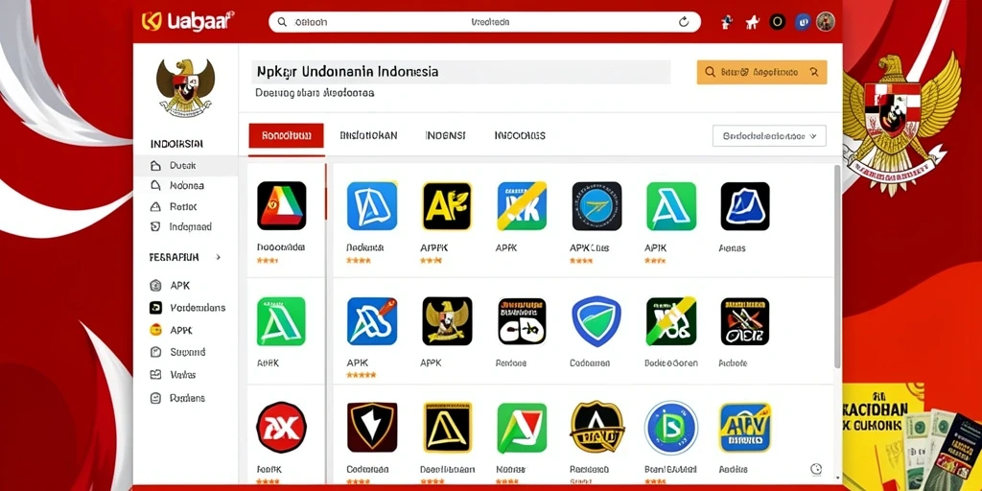Click the X icon on the orange button
This screenshot has height=491, width=982.
coord(814,72)
